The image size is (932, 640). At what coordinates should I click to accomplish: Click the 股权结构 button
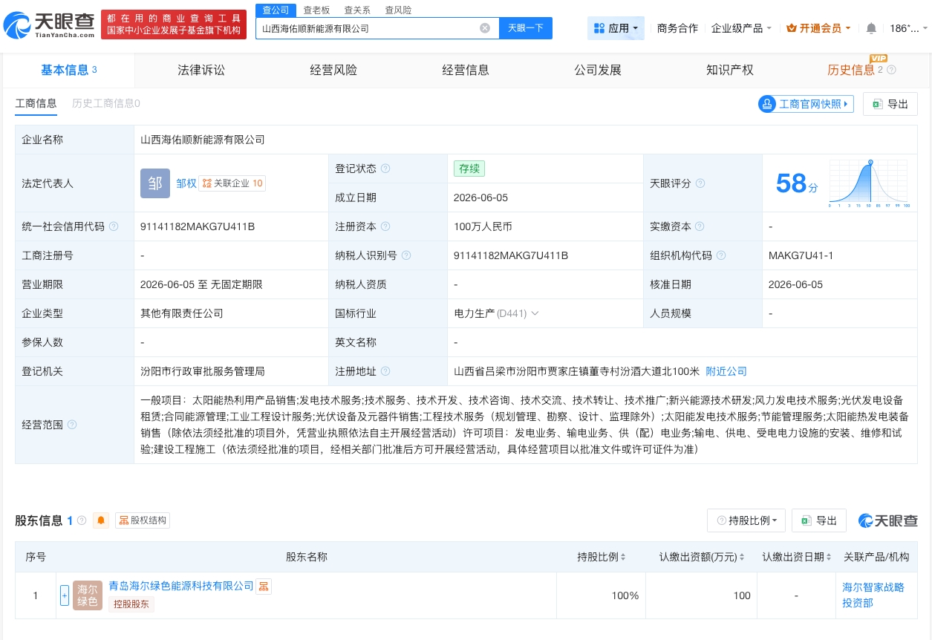pyautogui.click(x=143, y=520)
